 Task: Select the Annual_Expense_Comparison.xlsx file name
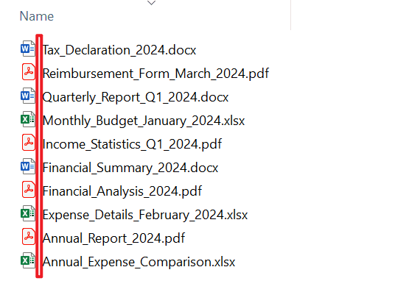(139, 262)
